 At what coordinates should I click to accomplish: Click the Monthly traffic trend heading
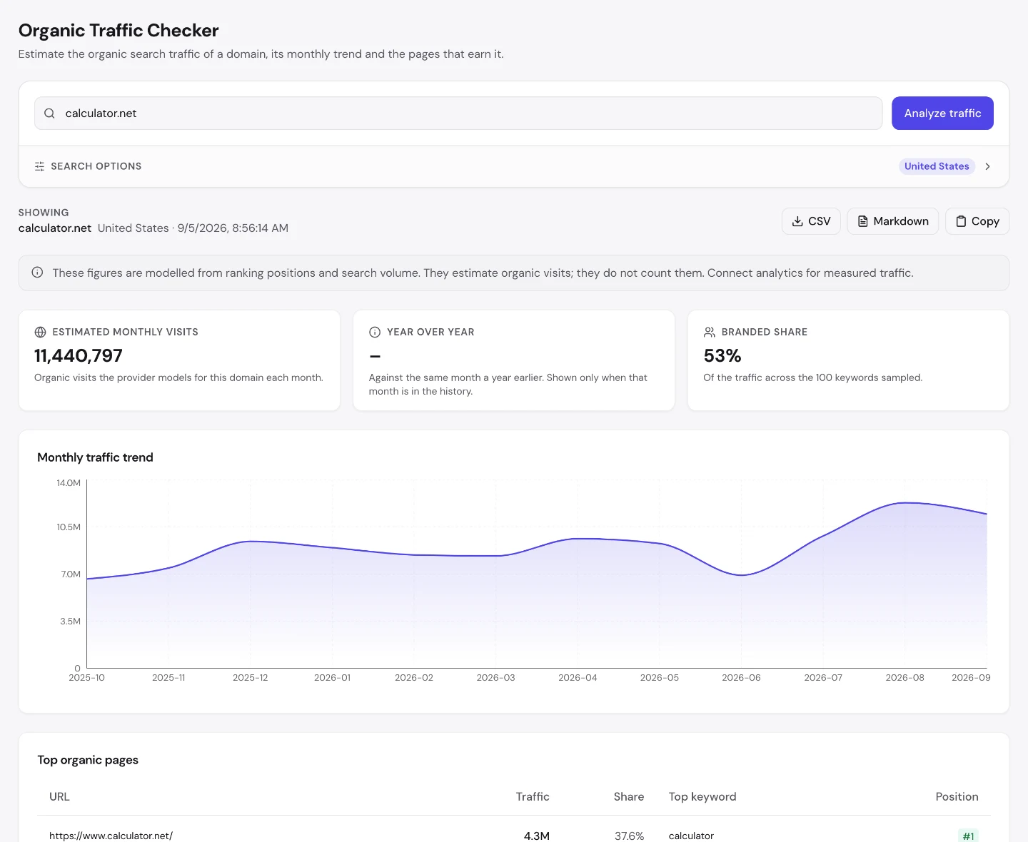coord(95,457)
